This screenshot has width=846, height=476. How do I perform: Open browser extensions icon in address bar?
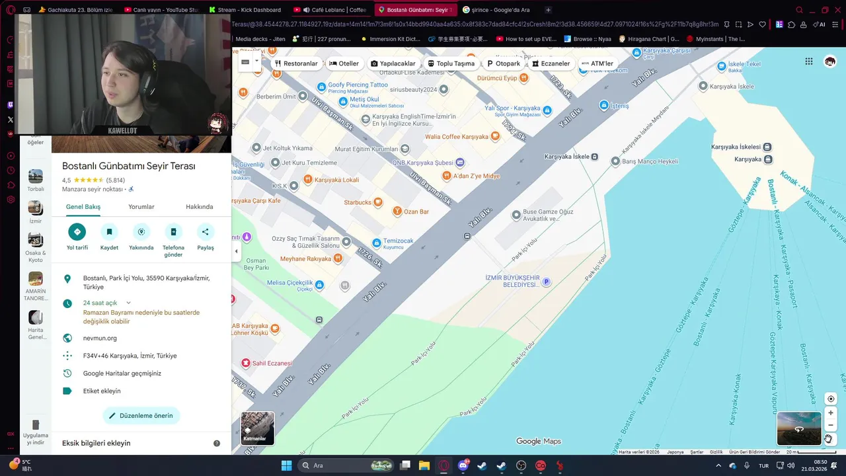coord(791,24)
